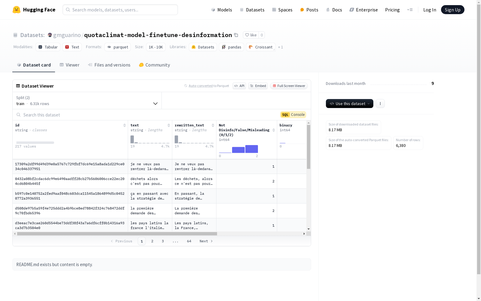The image size is (481, 301).
Task: Open the SQL Console
Action: point(293,115)
